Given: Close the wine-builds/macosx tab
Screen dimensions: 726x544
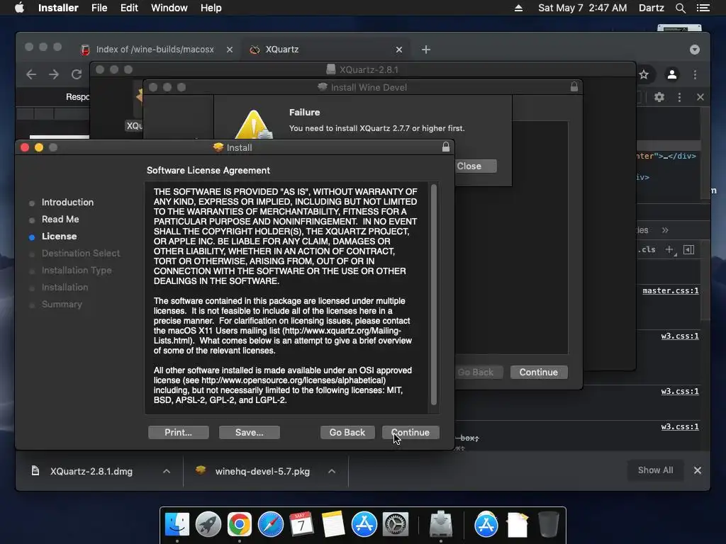Looking at the screenshot, I should (x=230, y=50).
